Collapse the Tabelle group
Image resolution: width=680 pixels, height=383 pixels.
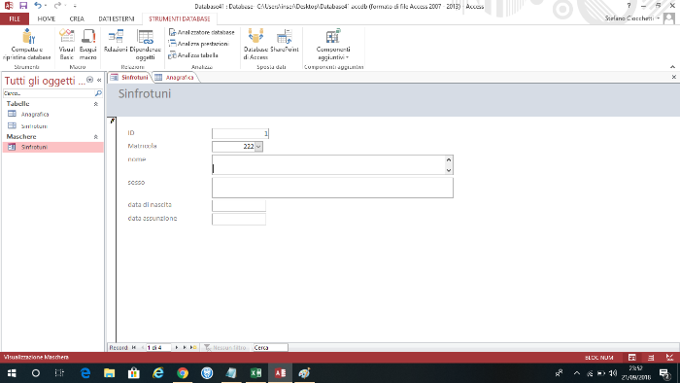pyautogui.click(x=96, y=104)
